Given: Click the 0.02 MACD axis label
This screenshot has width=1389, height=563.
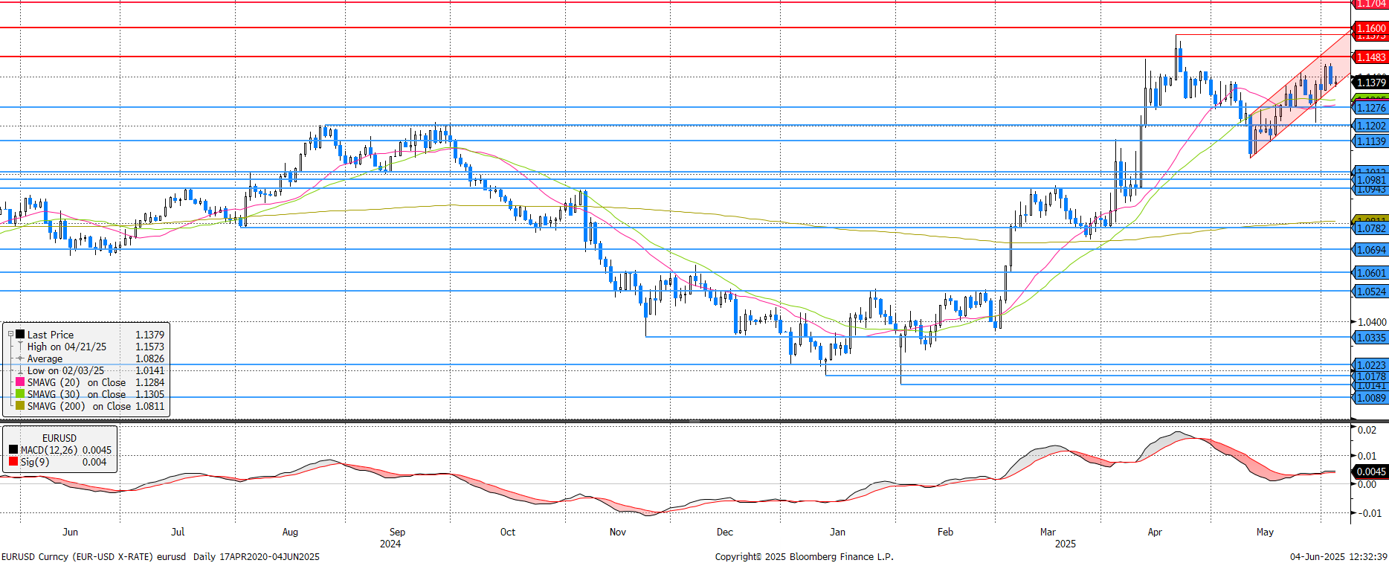Looking at the screenshot, I should 1367,430.
